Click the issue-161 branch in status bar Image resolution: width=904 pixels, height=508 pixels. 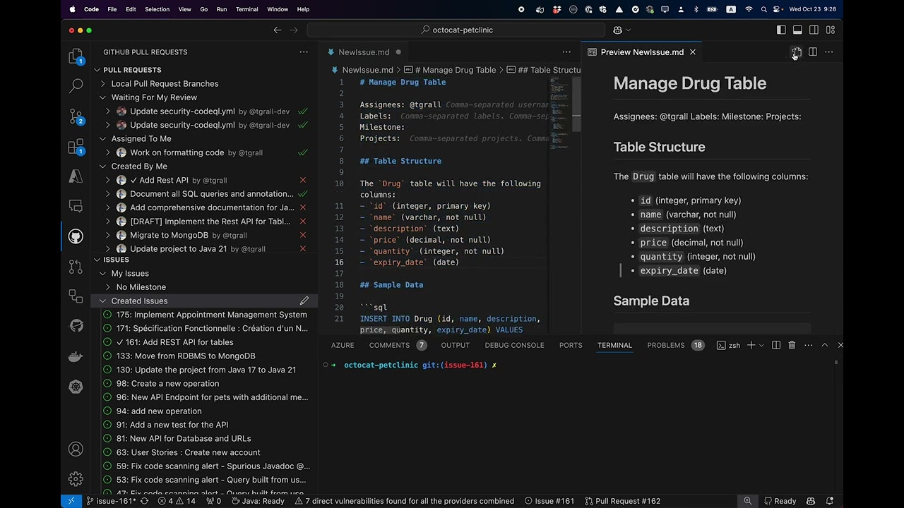(110, 501)
